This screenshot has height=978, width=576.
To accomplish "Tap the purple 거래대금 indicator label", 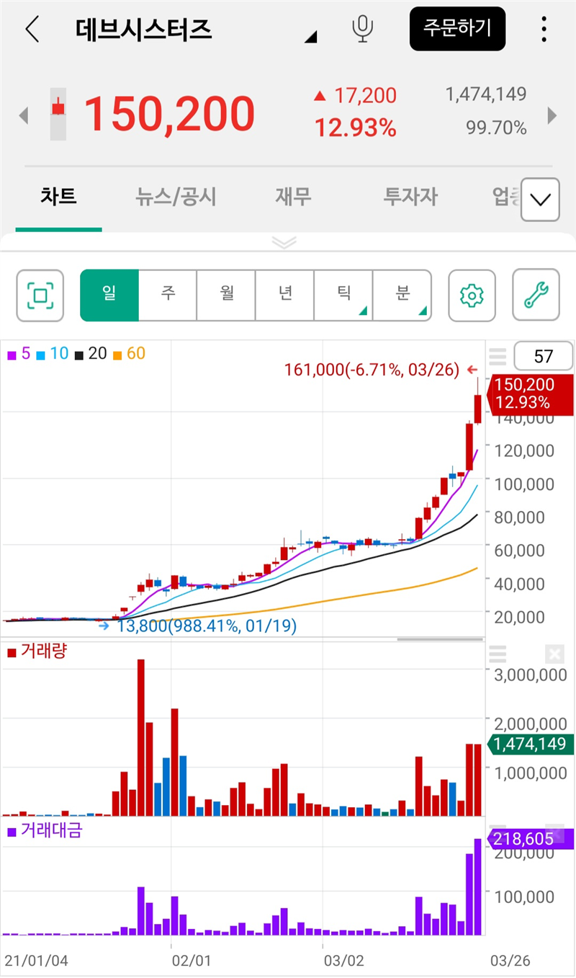I will [45, 832].
